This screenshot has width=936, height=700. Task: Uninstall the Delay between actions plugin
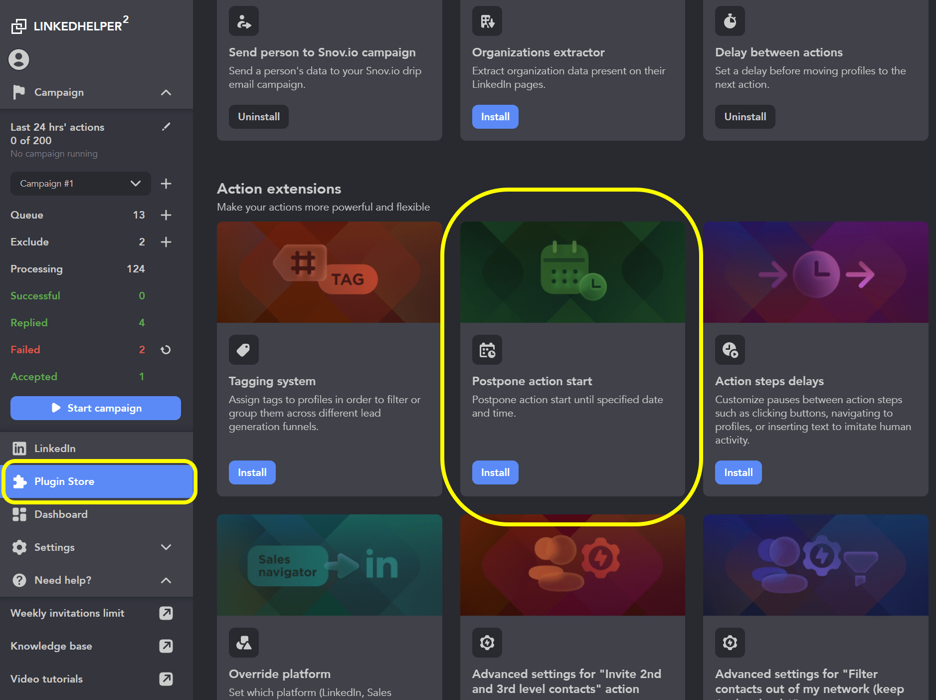[745, 117]
